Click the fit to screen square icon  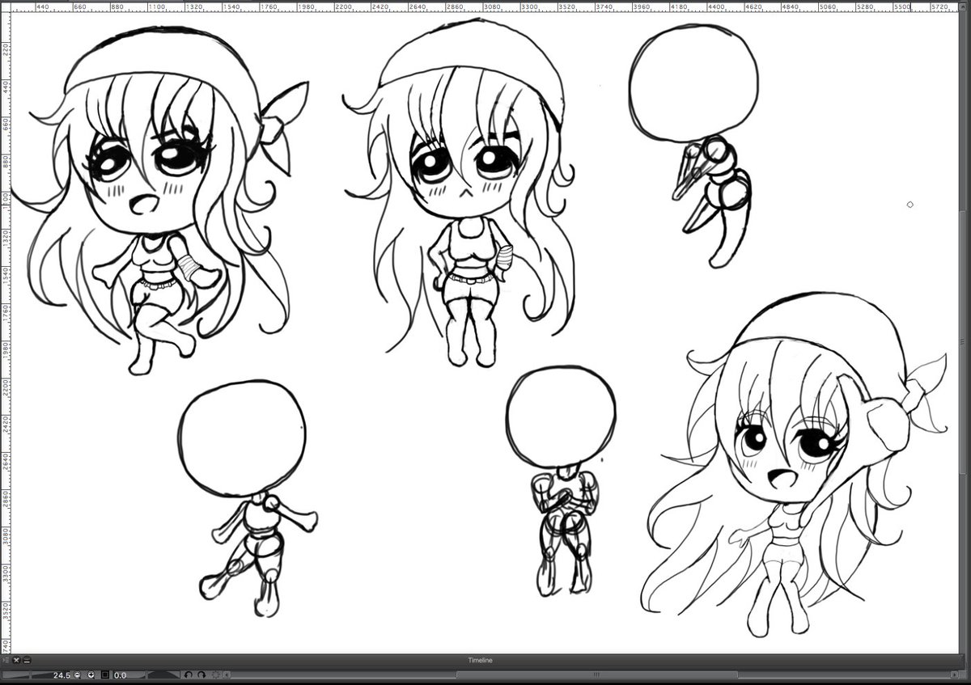click(105, 674)
